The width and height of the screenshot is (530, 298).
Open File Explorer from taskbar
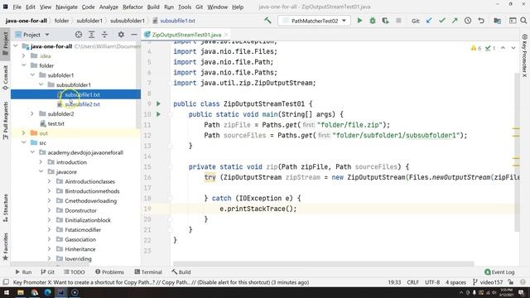click(21, 292)
